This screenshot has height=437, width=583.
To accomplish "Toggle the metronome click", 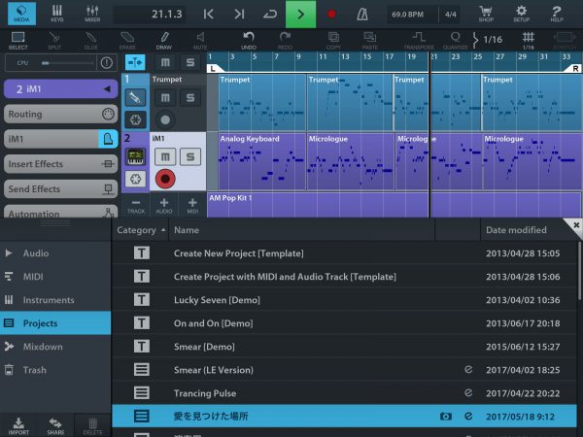I will click(x=362, y=15).
